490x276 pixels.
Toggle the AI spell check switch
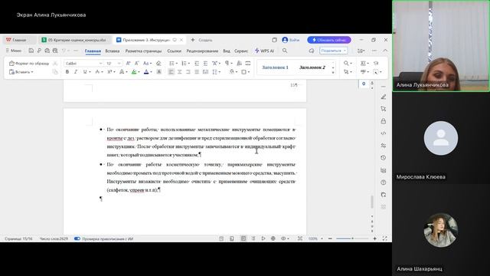tap(77, 238)
